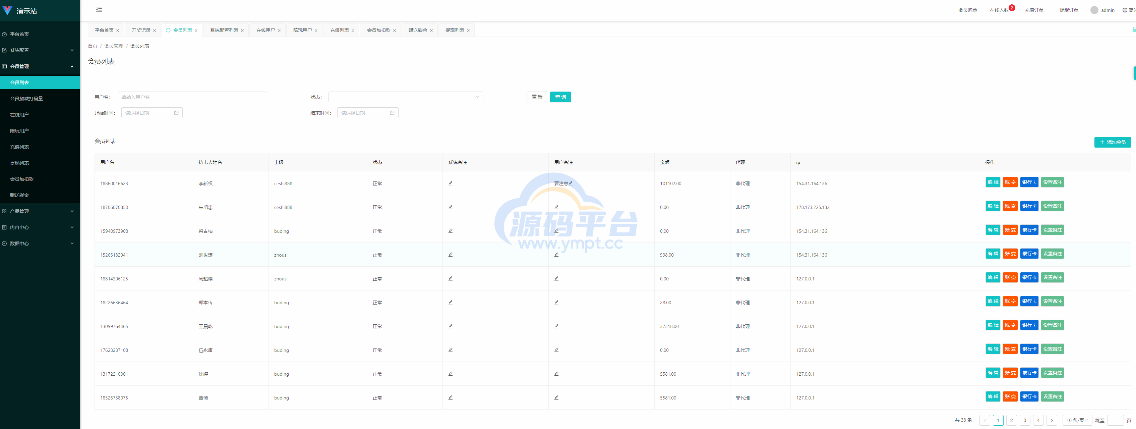
Task: Click the 查询 search button
Action: (x=560, y=97)
